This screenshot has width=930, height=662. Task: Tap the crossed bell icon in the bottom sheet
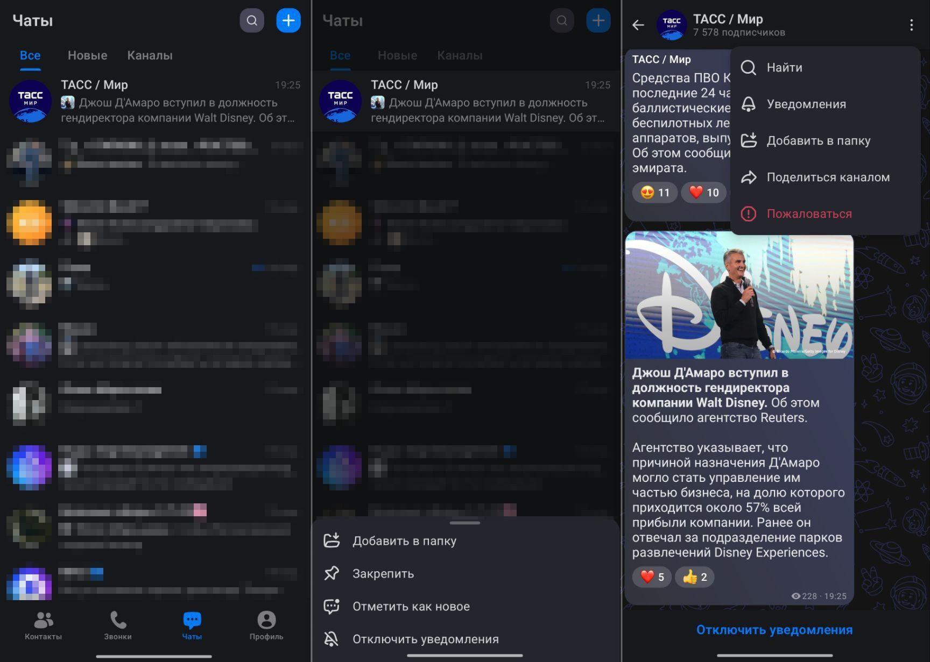(x=332, y=639)
